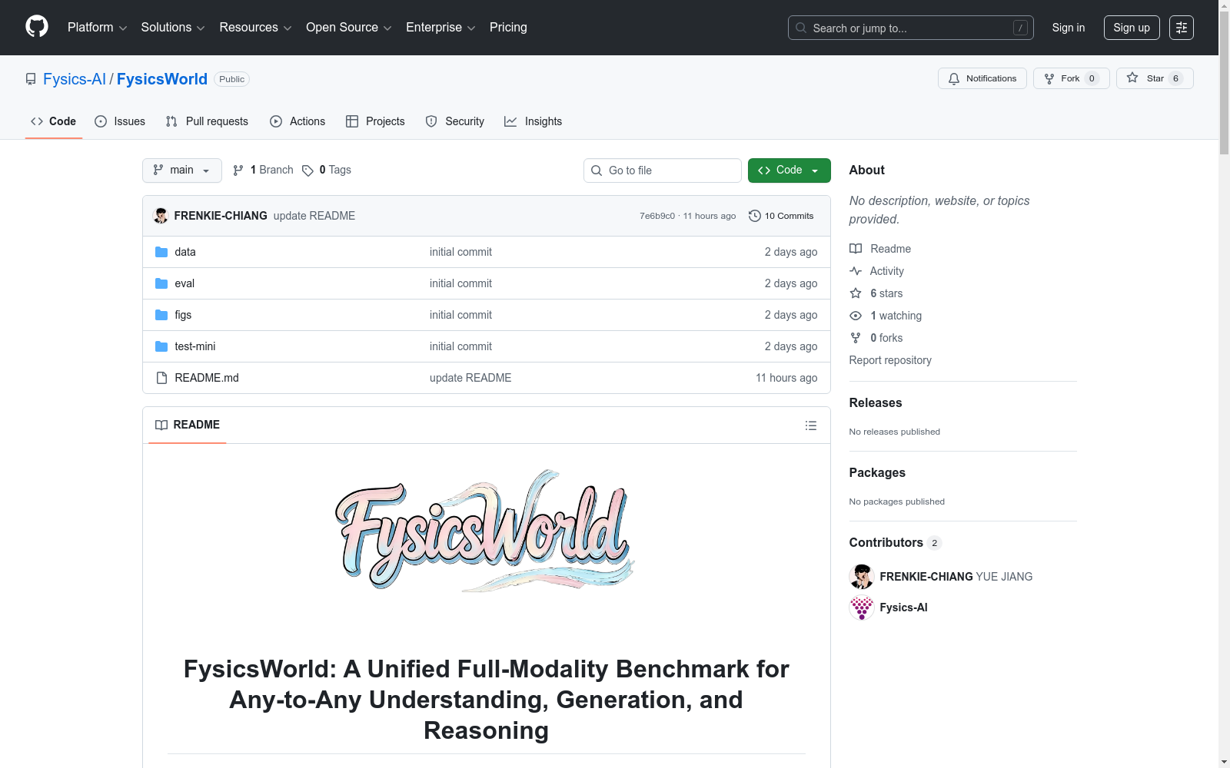This screenshot has height=768, width=1230.
Task: Expand the Solutions menu
Action: [x=173, y=28]
